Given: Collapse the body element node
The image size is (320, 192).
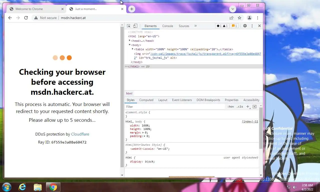Looking at the screenshot, I should click(x=129, y=45).
